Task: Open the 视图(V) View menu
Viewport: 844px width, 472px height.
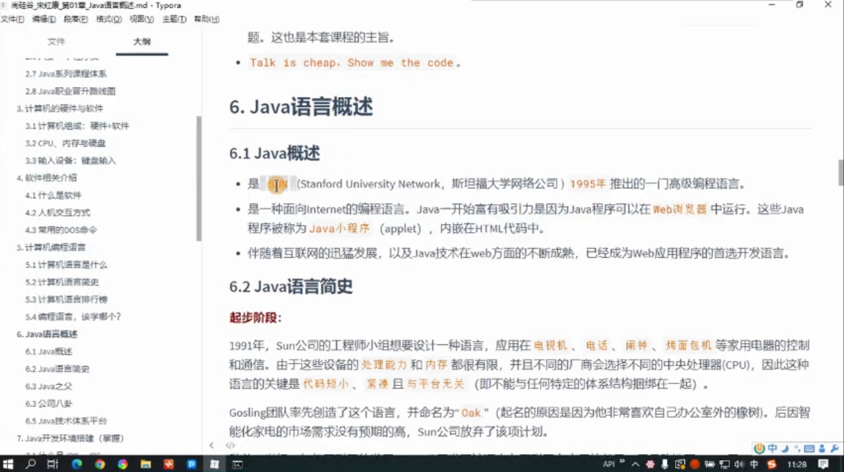Action: tap(141, 19)
